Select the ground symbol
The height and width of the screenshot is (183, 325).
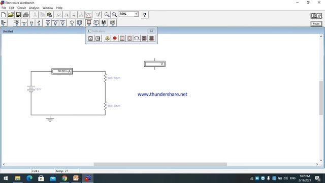pyautogui.click(x=50, y=118)
